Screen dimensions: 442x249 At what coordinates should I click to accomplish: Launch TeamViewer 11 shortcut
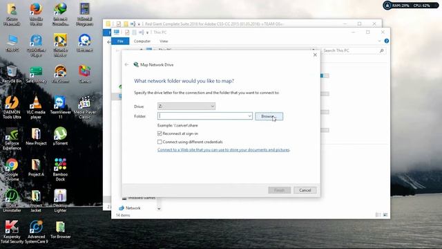pyautogui.click(x=60, y=107)
